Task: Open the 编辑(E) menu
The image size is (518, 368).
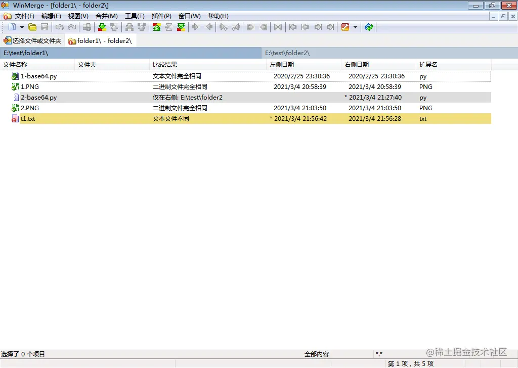Action: point(51,16)
